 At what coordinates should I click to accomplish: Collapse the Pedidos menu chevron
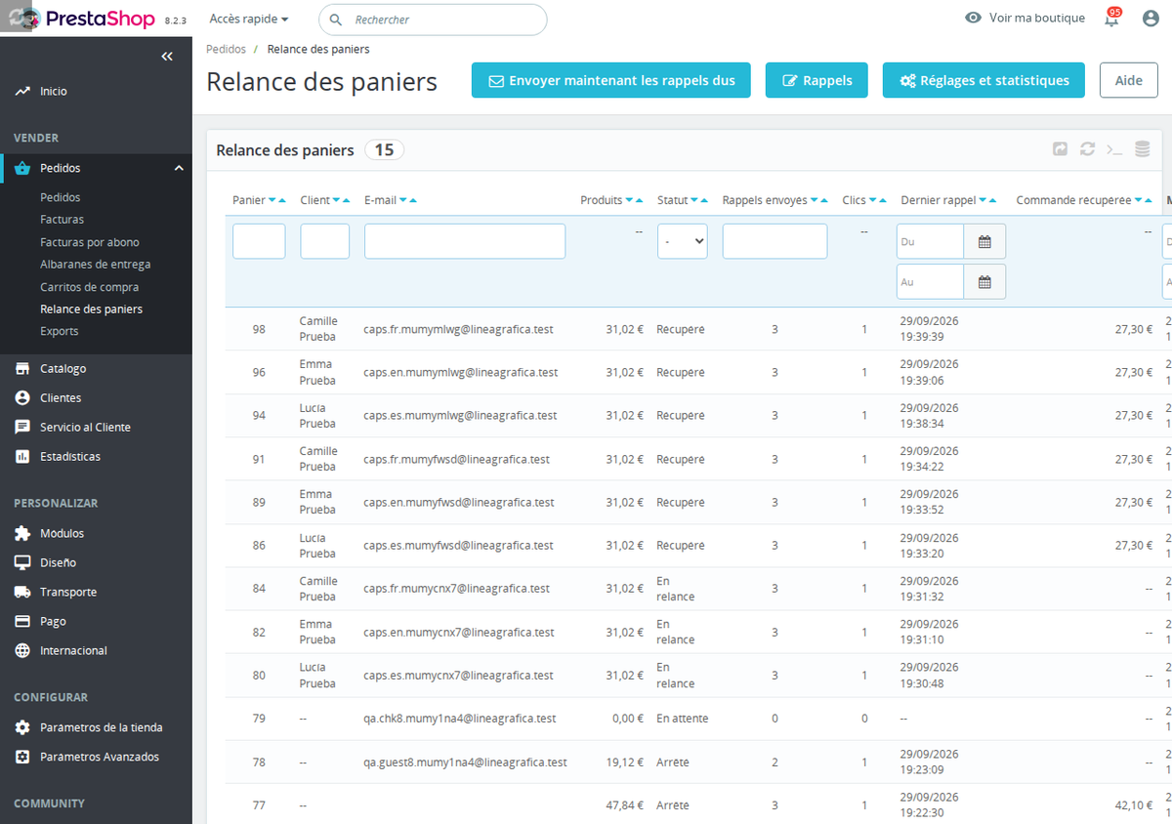point(179,168)
